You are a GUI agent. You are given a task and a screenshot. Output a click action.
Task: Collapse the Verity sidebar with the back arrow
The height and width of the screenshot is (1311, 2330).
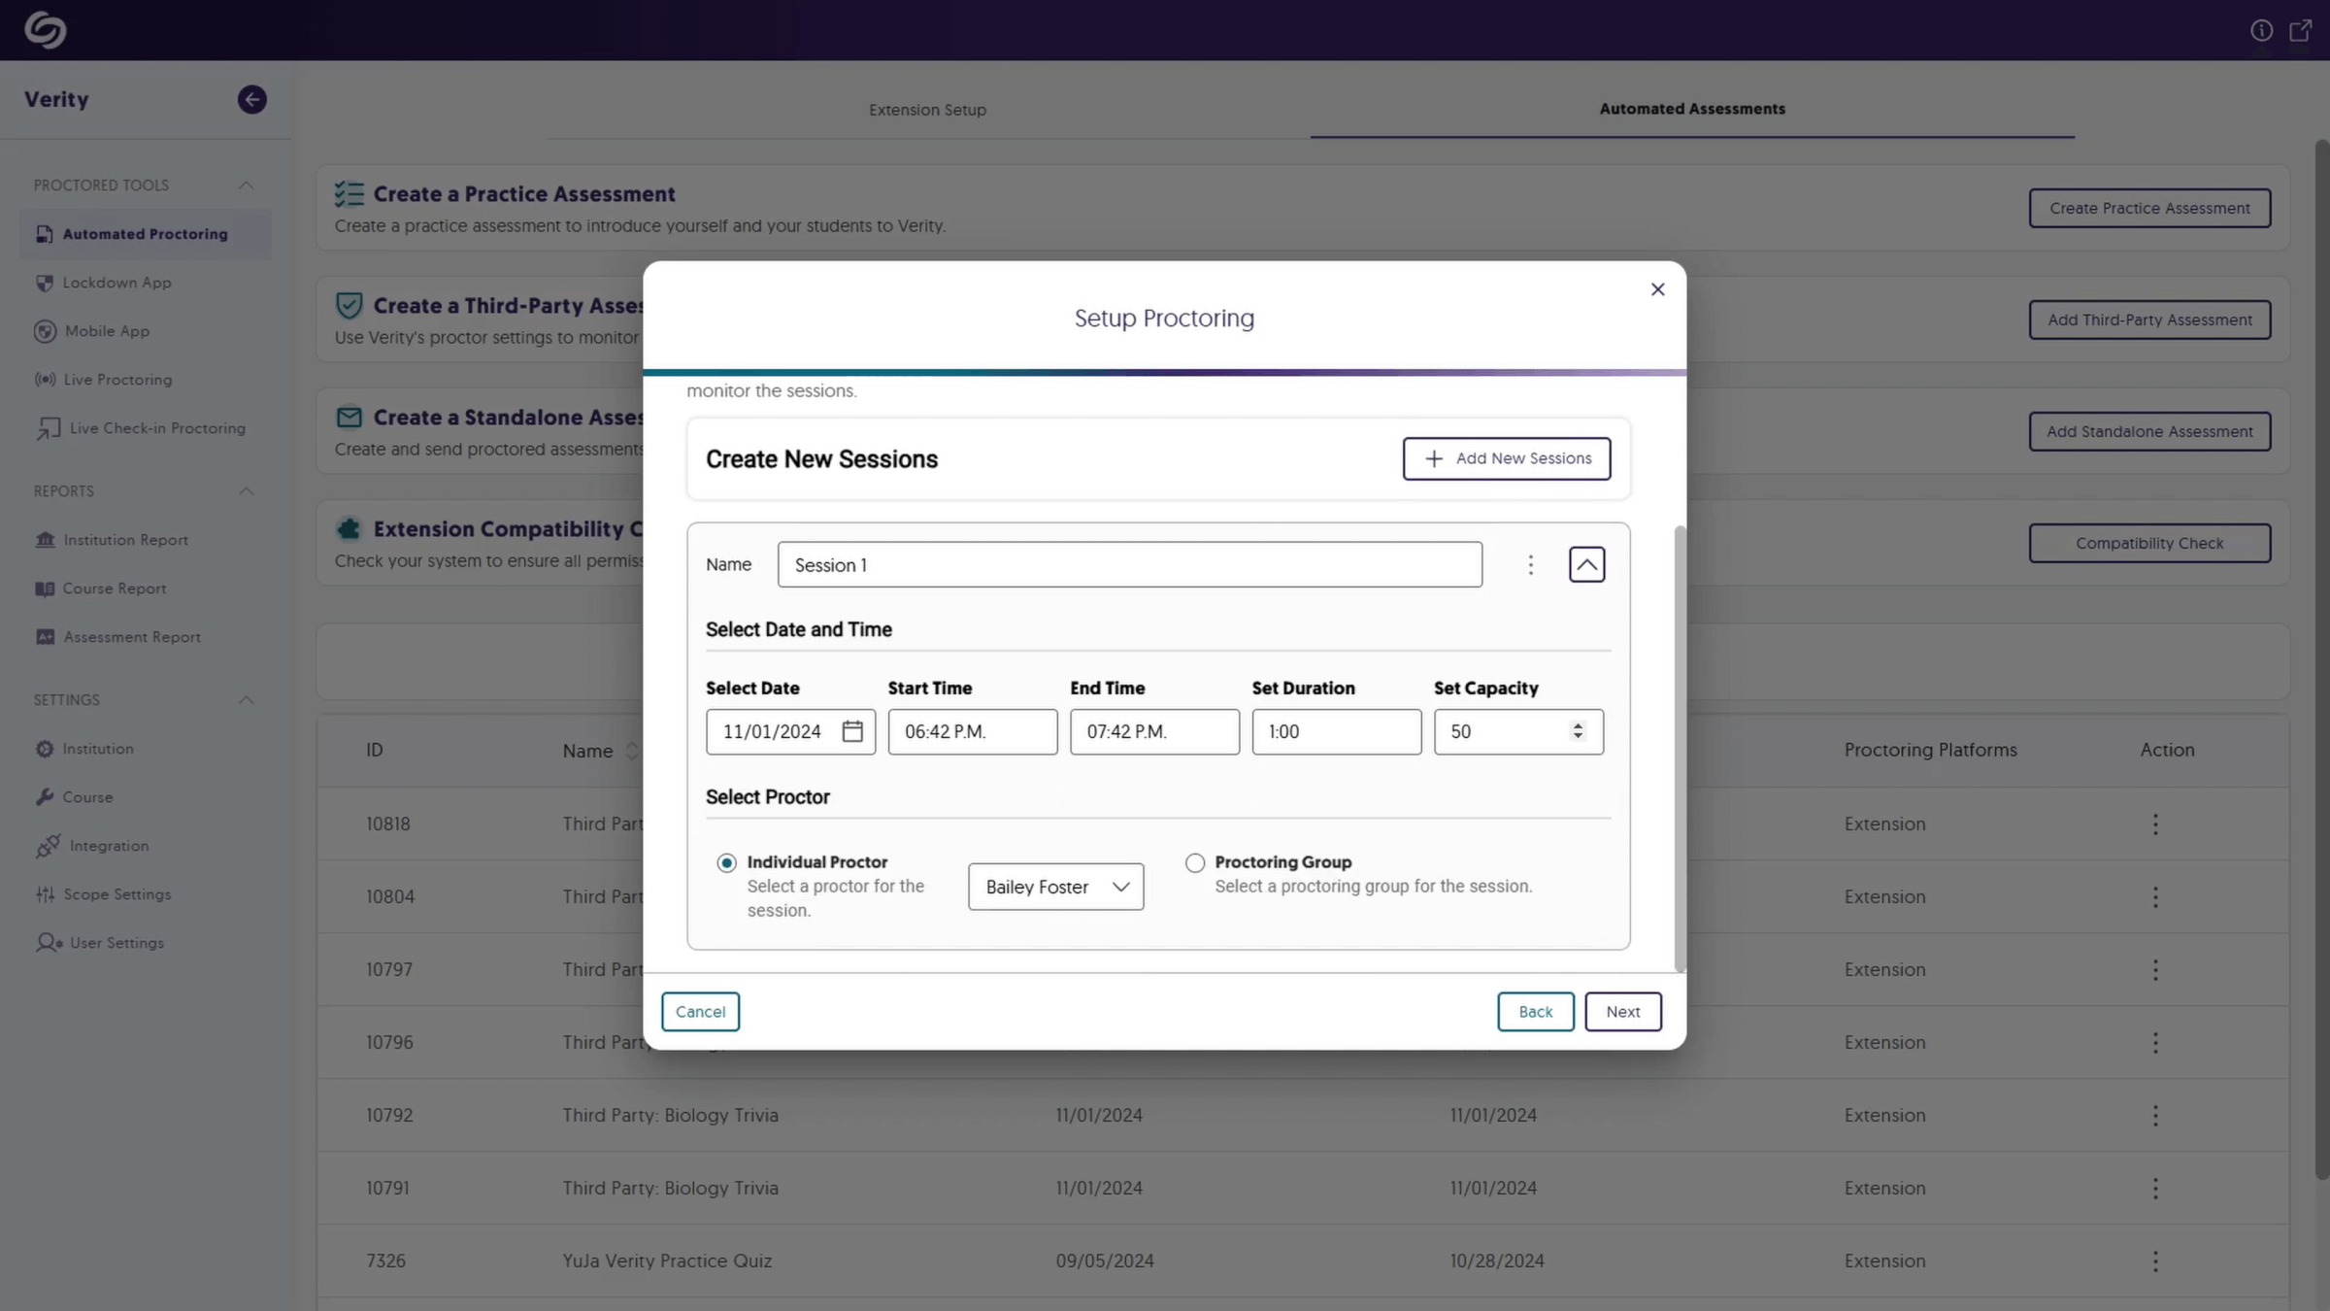coord(251,99)
